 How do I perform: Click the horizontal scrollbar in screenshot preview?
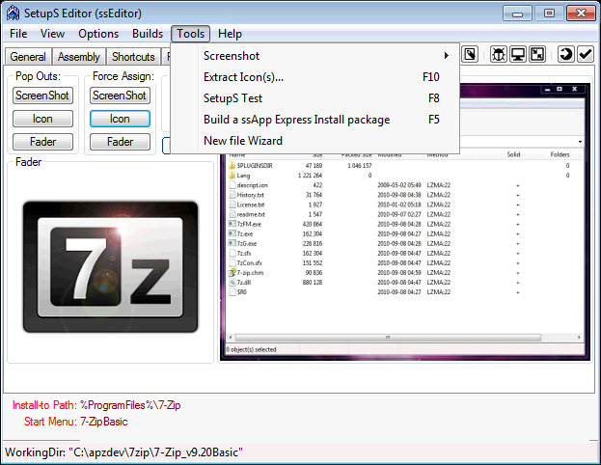tap(405, 338)
